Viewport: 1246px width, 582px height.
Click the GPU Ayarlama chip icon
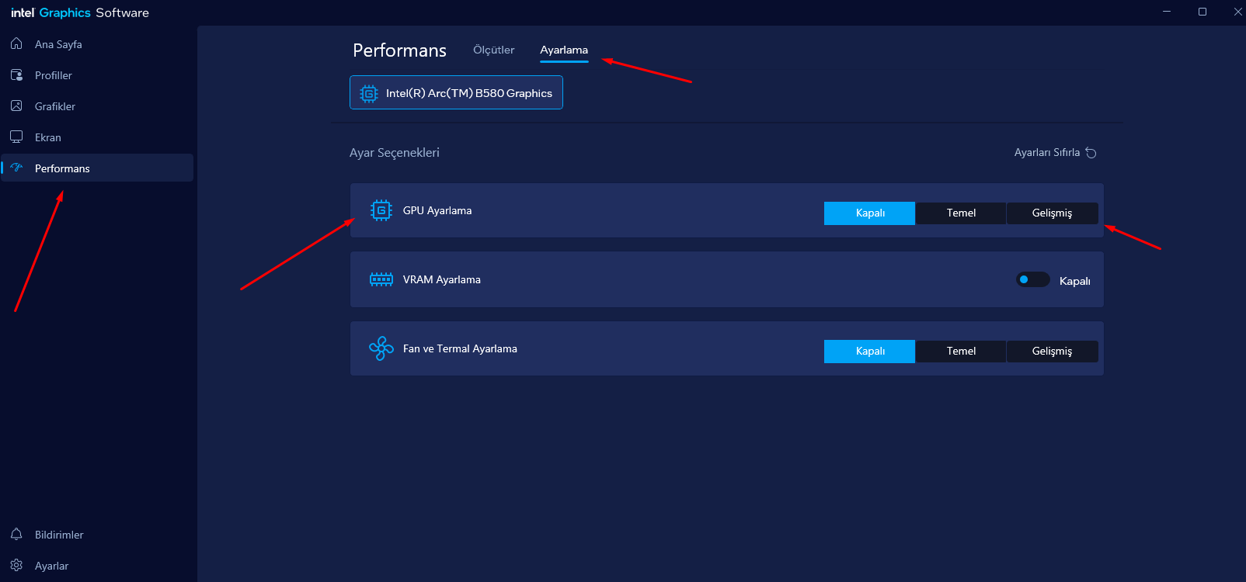point(381,210)
